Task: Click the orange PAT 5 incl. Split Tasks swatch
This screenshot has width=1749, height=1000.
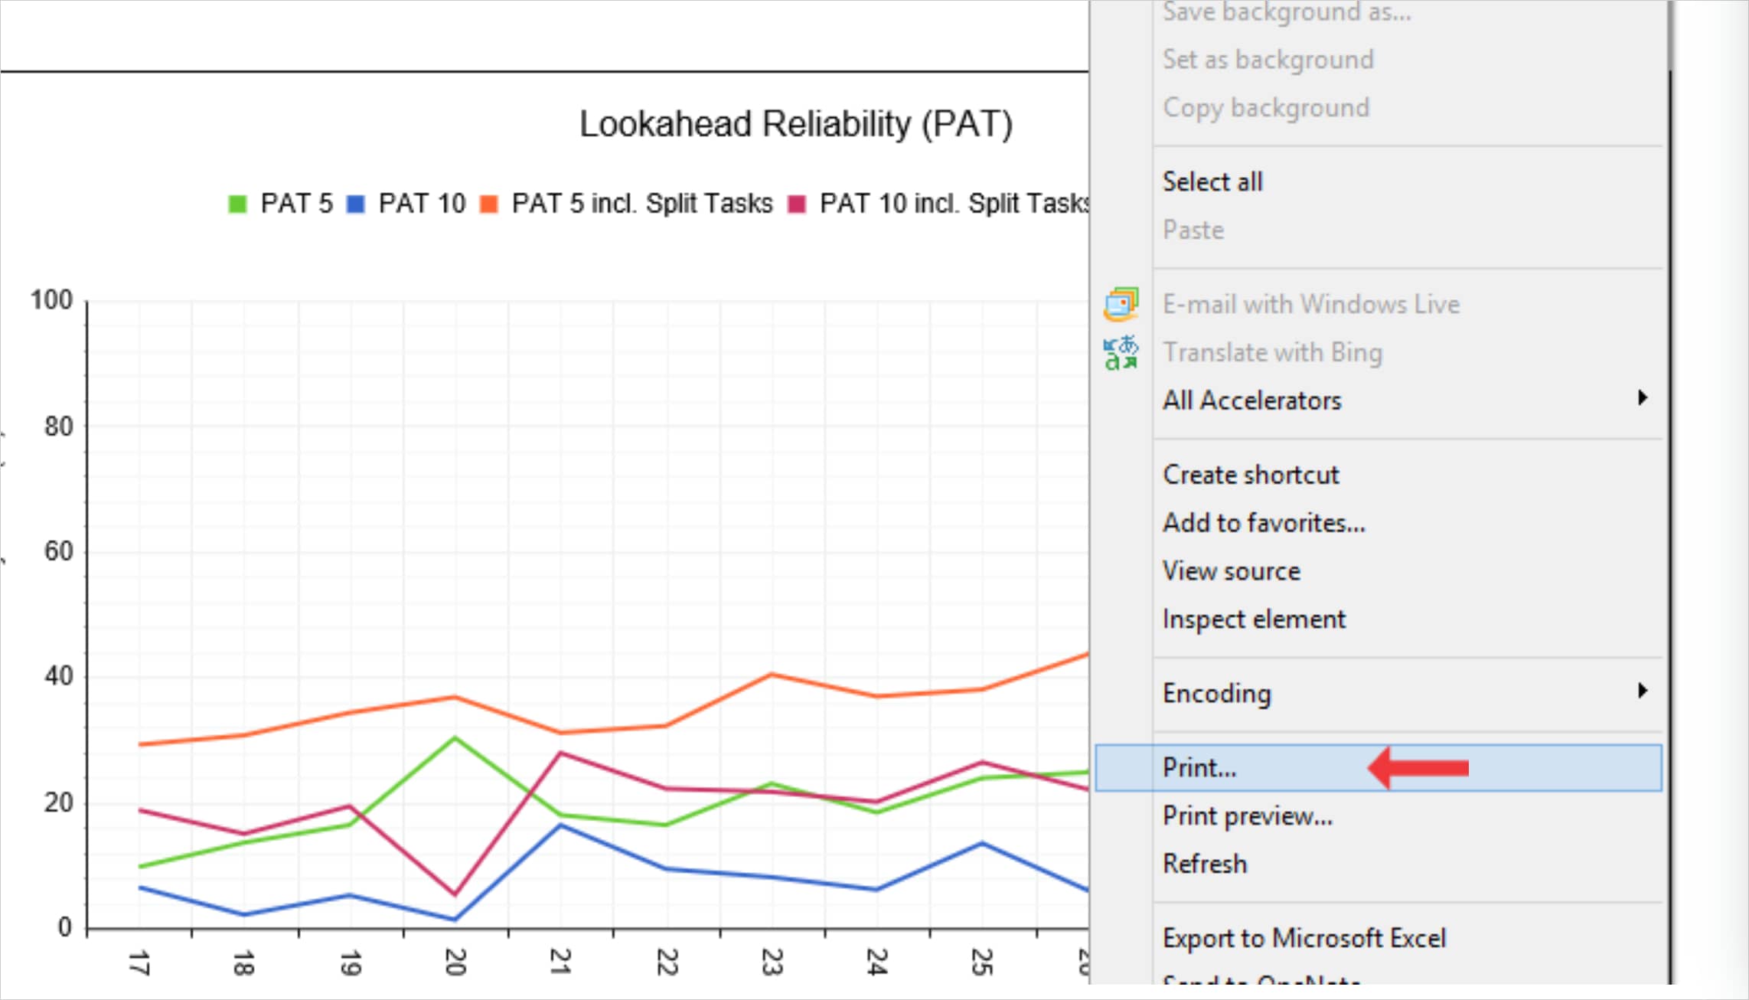Action: tap(488, 204)
